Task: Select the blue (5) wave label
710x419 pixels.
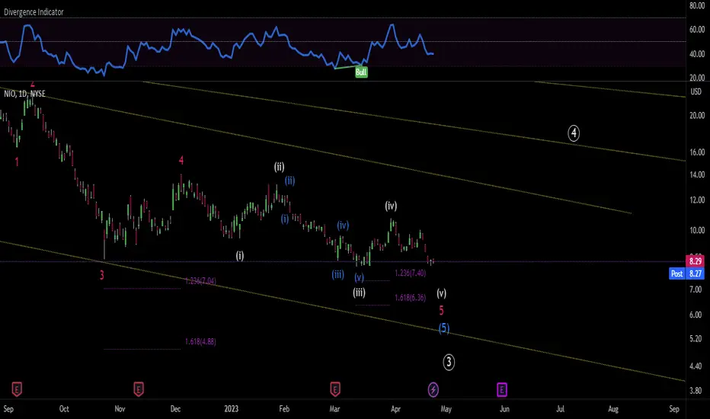Action: coord(443,328)
